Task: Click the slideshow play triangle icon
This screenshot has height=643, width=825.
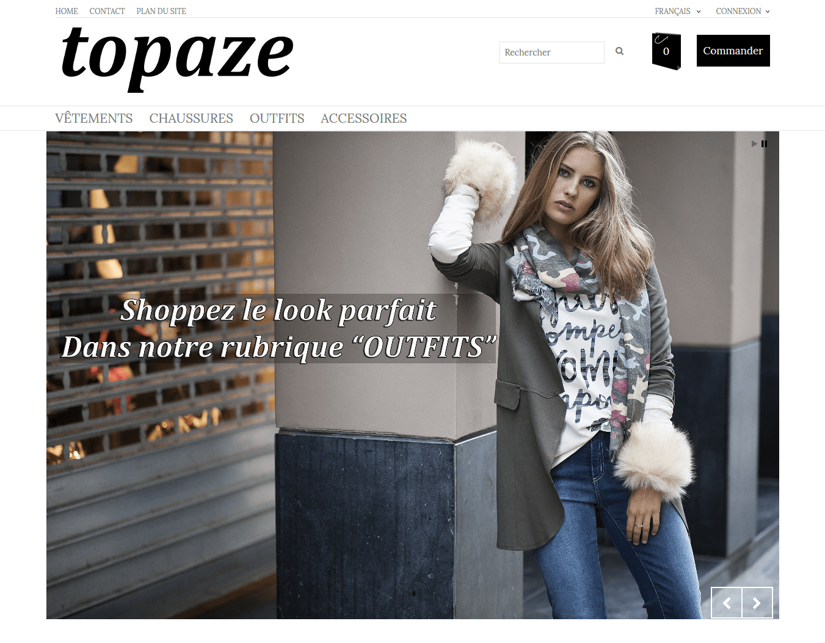Action: click(754, 144)
